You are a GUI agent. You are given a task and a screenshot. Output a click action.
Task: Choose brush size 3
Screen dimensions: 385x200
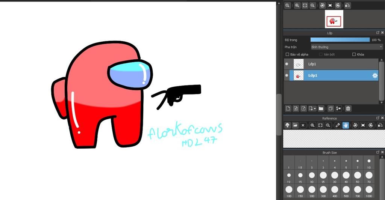323,163
